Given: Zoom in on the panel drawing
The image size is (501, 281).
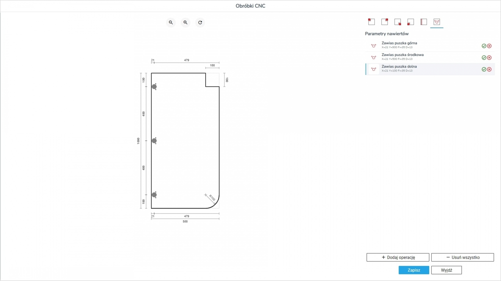Looking at the screenshot, I should click(185, 22).
